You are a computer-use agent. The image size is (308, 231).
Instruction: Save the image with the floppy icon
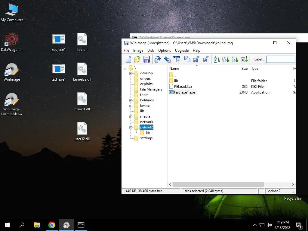coord(146,59)
